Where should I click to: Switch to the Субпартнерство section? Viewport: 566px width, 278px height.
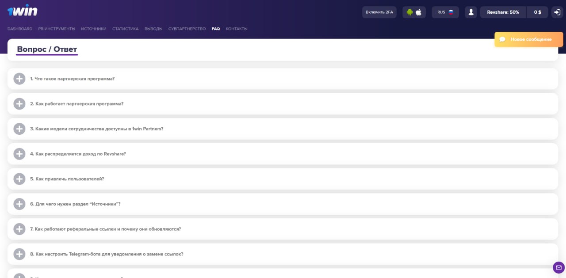[187, 29]
